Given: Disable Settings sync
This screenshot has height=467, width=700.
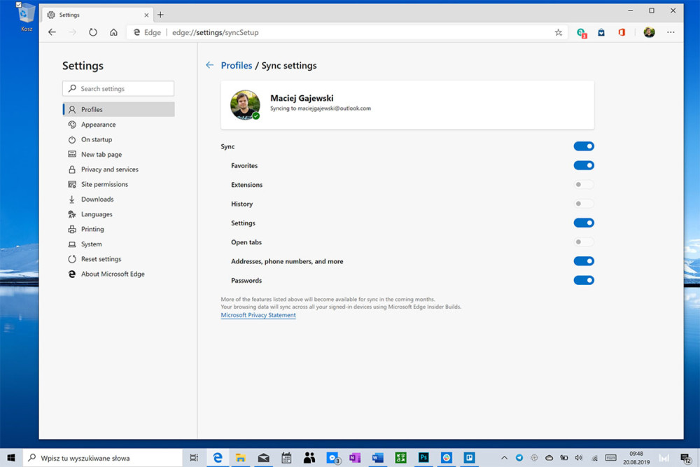Looking at the screenshot, I should (x=584, y=223).
